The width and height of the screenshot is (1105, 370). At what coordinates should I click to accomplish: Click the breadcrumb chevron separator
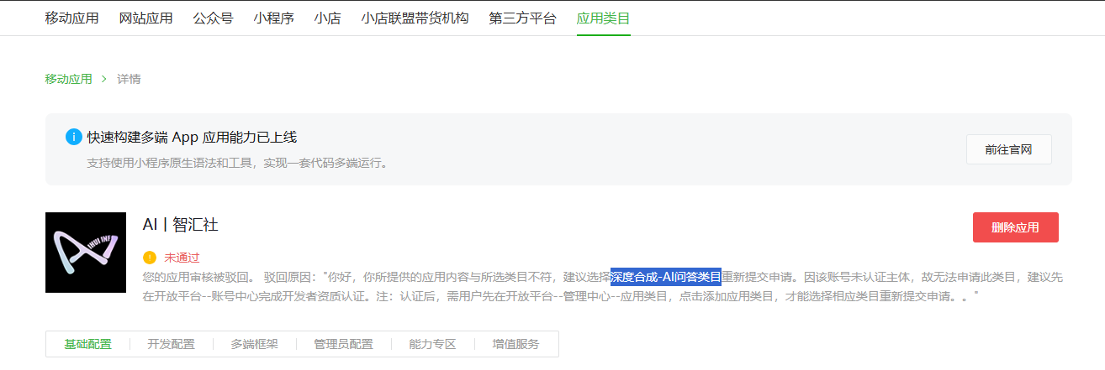[104, 80]
